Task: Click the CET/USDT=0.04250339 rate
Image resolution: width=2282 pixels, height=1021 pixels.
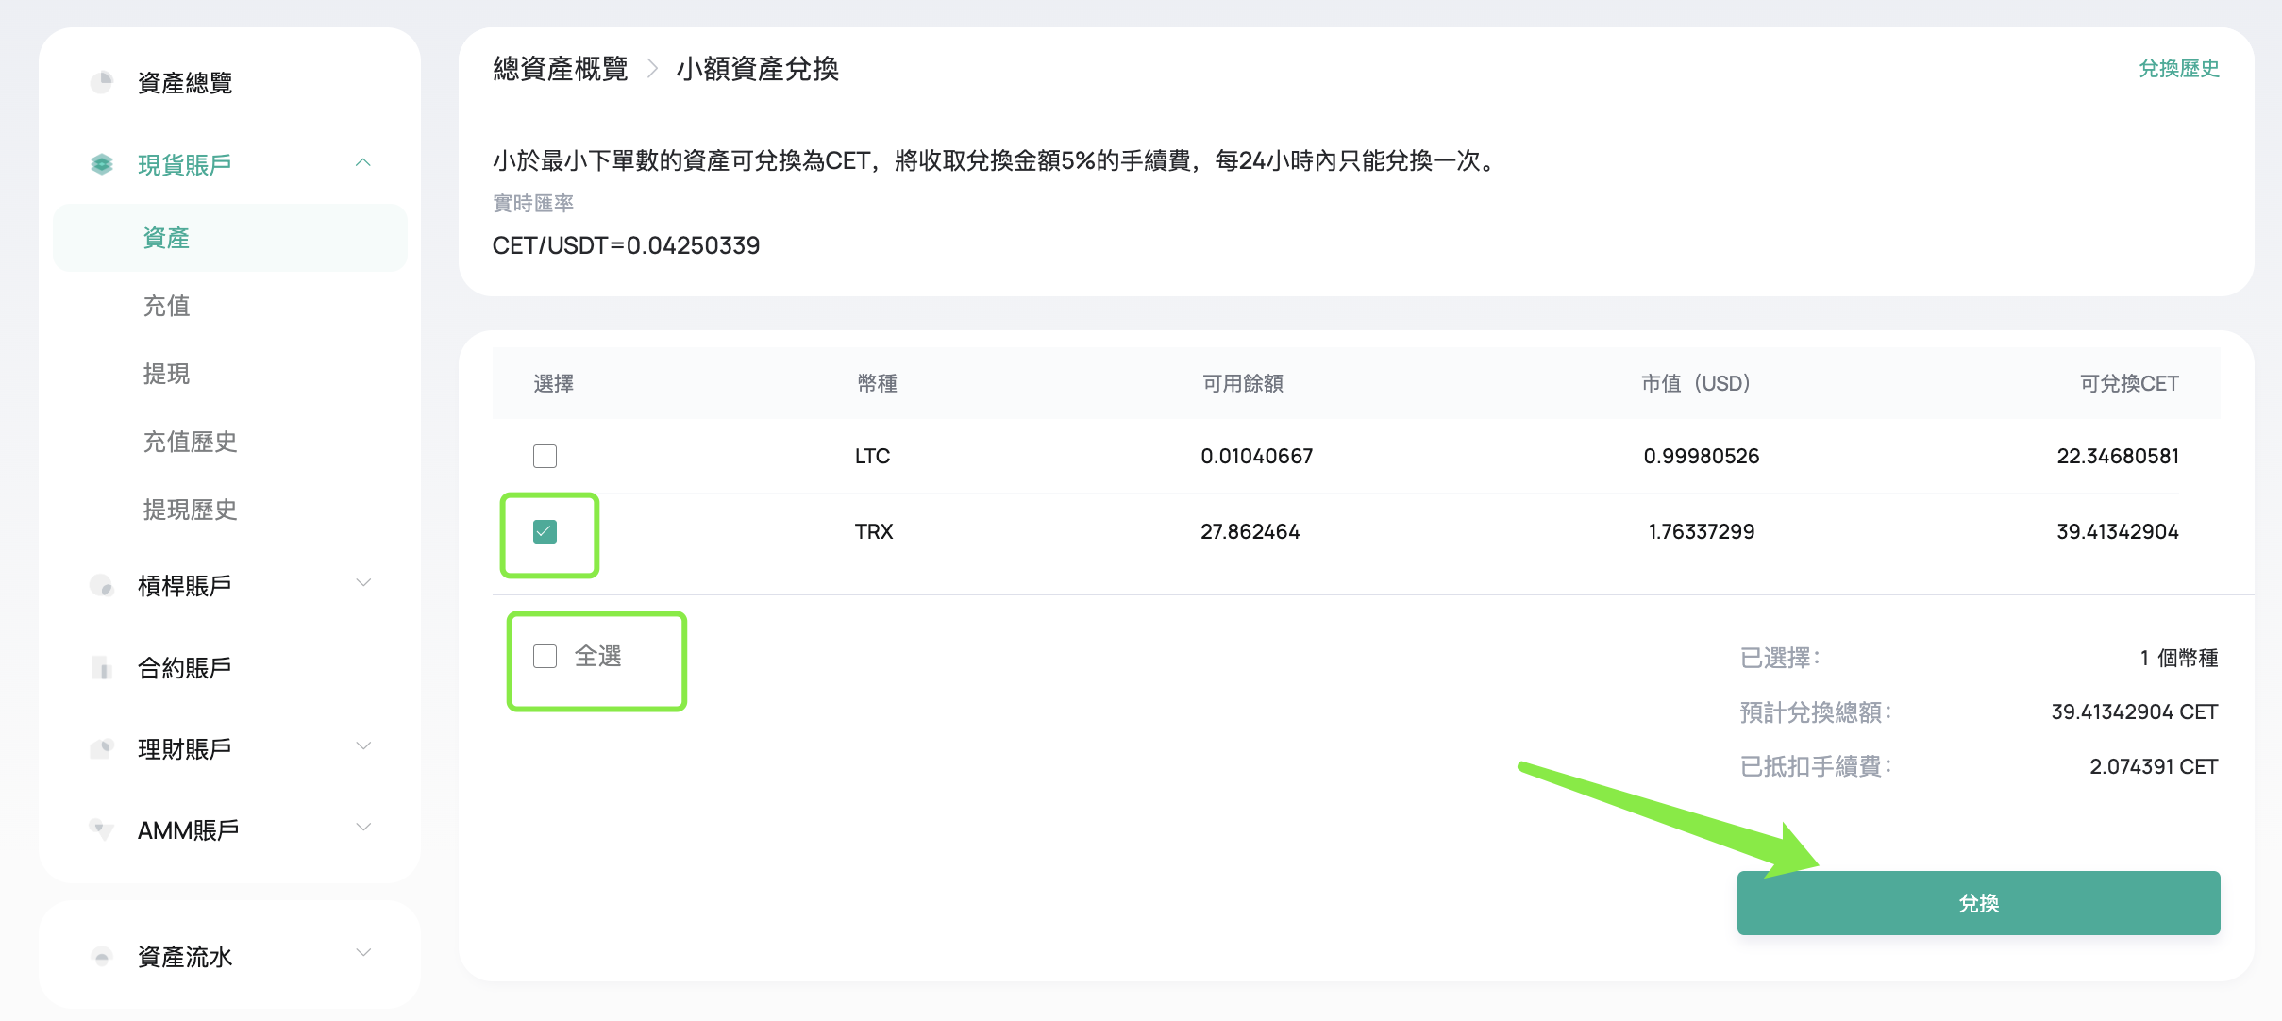Action: click(626, 245)
